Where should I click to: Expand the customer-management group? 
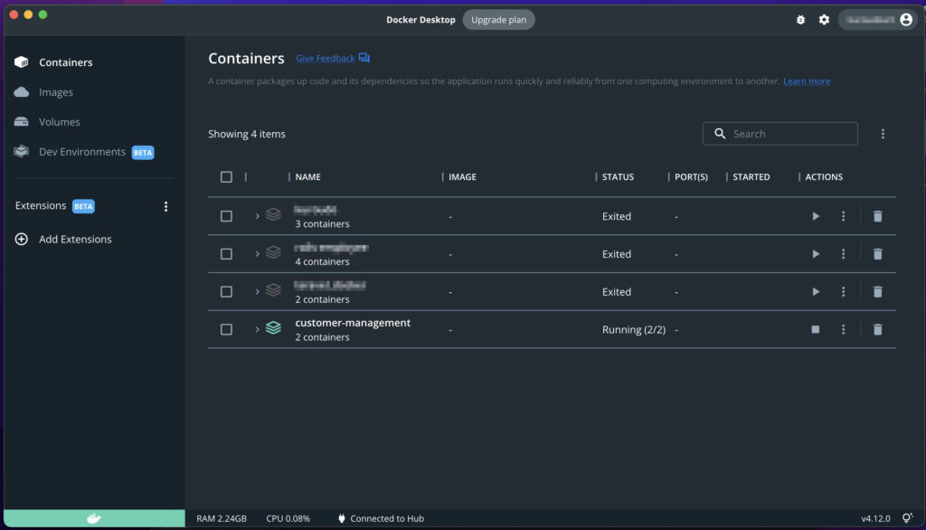pos(257,330)
